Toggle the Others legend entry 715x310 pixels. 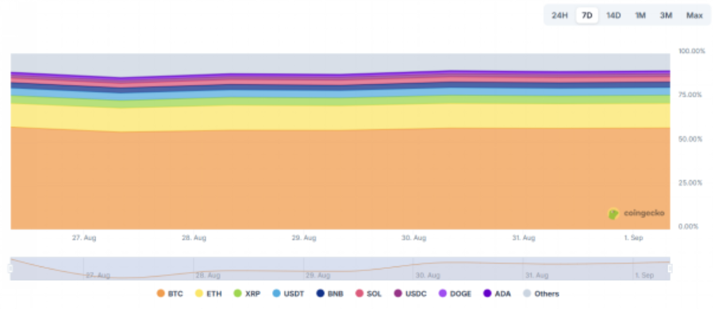[x=541, y=293]
